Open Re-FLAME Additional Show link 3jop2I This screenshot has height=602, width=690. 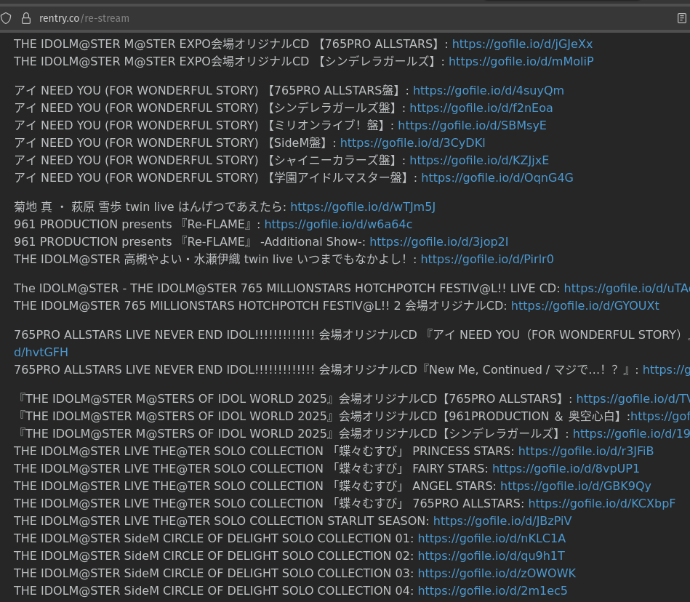click(439, 241)
